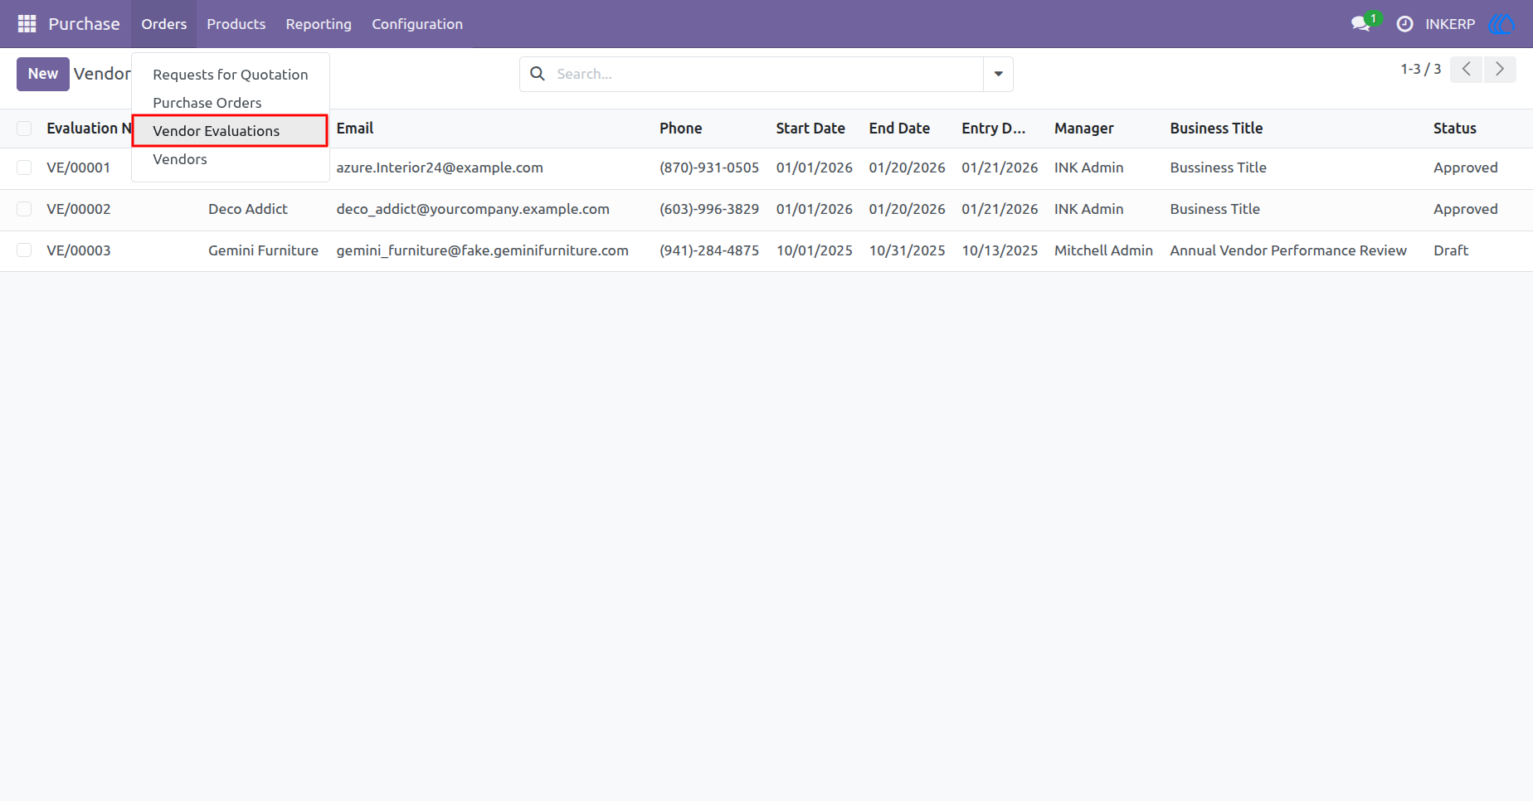Click vendor name Deco Addict
The height and width of the screenshot is (801, 1533).
pyautogui.click(x=248, y=209)
